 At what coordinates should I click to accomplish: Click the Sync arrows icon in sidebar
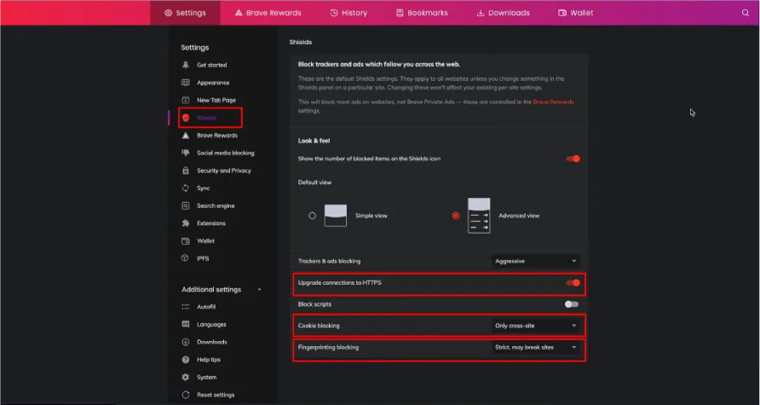186,188
